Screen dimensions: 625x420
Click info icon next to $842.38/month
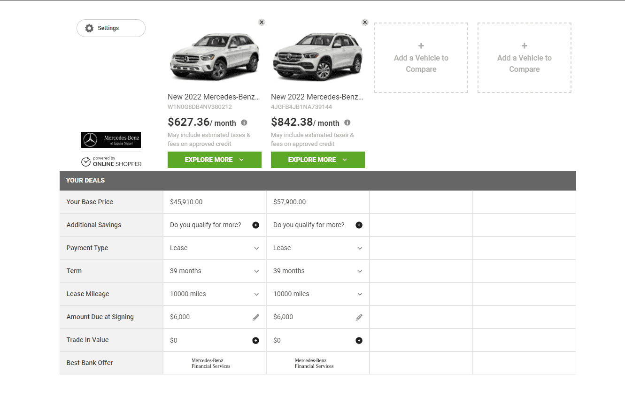(x=347, y=122)
